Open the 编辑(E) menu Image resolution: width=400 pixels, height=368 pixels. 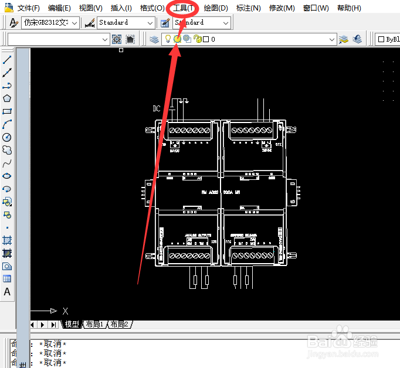point(59,8)
